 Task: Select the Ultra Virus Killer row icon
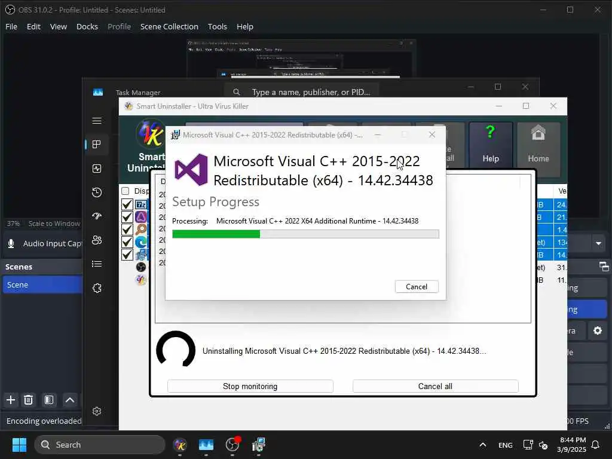click(x=141, y=280)
